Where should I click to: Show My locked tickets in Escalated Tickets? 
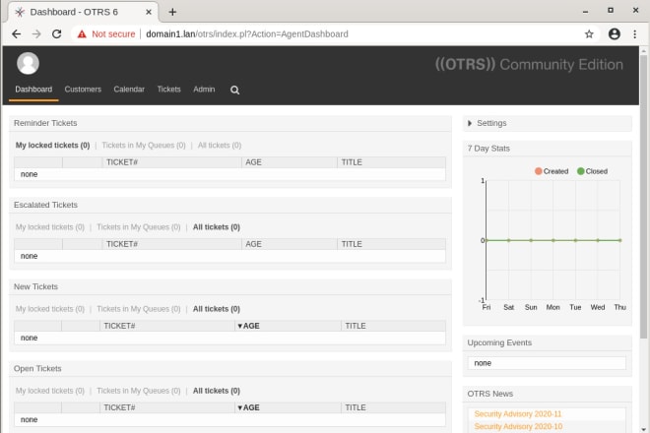50,227
